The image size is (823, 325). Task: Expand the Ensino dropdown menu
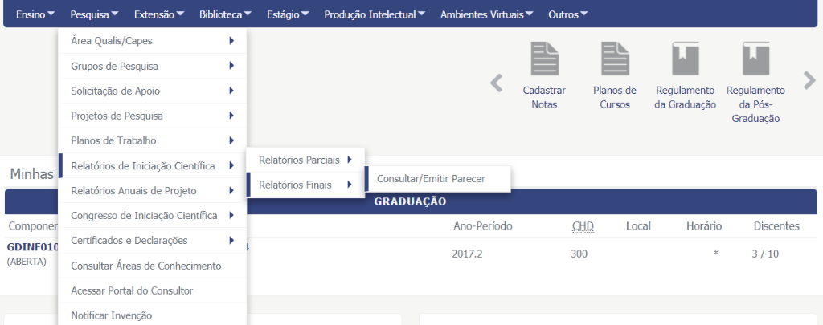coord(35,14)
